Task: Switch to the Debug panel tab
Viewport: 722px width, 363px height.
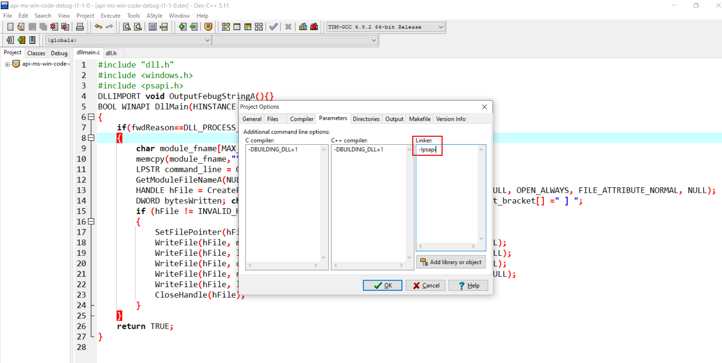Action: pyautogui.click(x=59, y=53)
